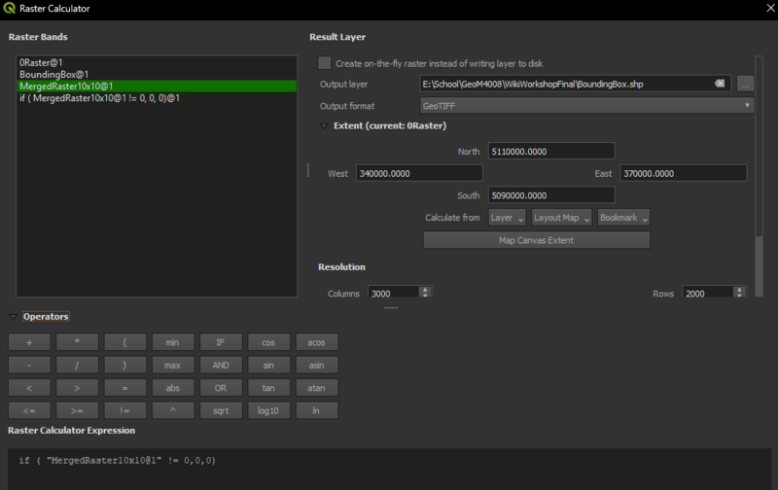
Task: Insert the not-equal (!=) operator
Action: [x=125, y=410]
